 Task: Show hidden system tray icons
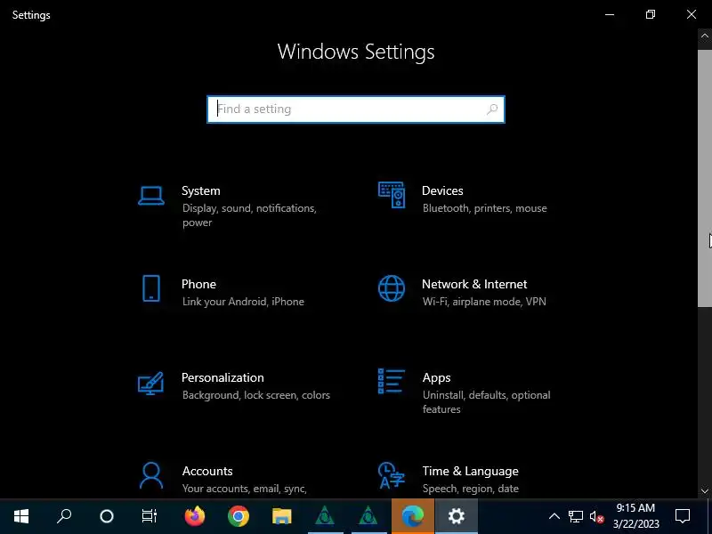pyautogui.click(x=554, y=516)
